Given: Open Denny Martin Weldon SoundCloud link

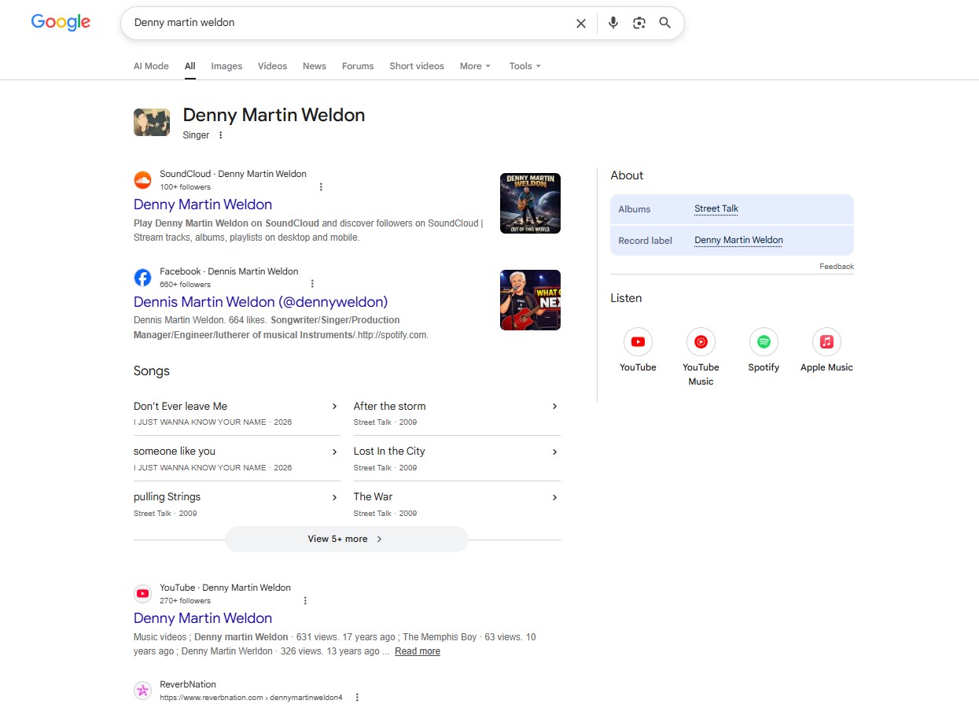Looking at the screenshot, I should [203, 205].
